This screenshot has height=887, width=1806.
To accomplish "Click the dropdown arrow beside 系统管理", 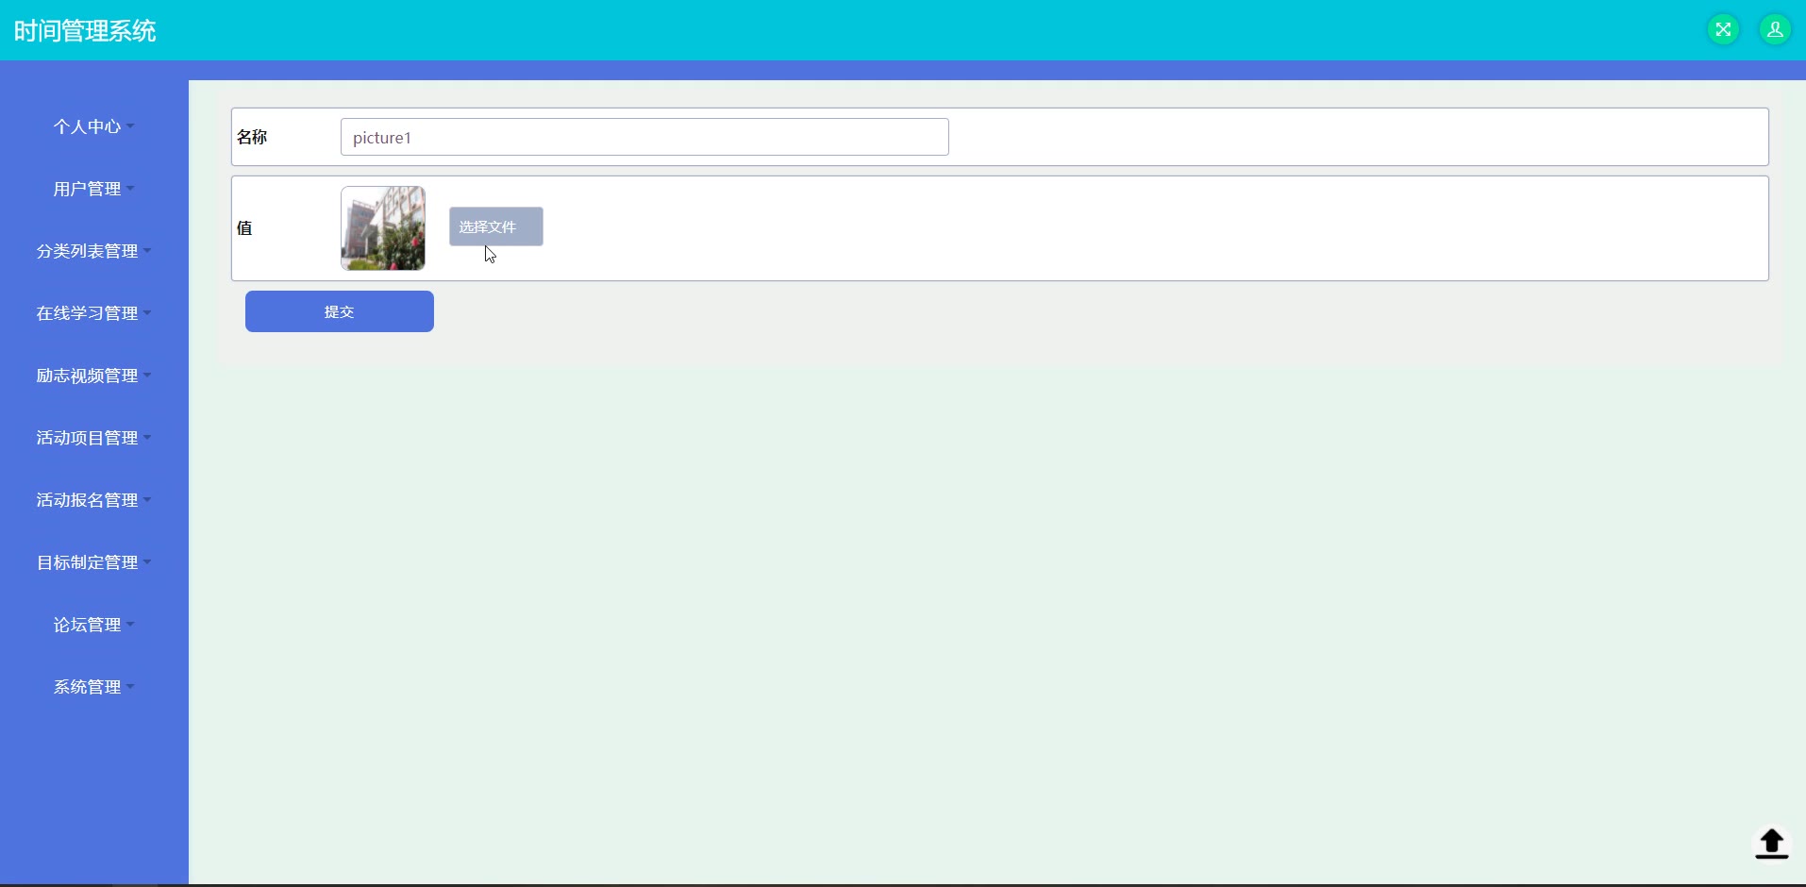I will tap(130, 686).
